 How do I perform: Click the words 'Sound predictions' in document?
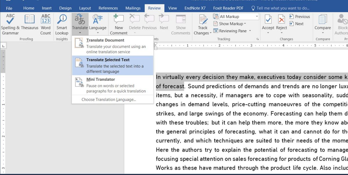211,86
